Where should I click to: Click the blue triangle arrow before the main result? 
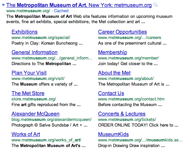[x=4, y=5]
